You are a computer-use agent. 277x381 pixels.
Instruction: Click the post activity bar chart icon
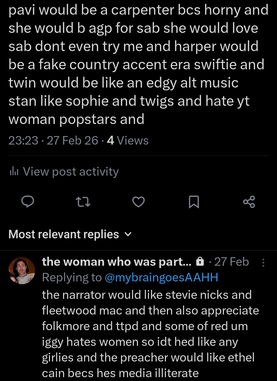click(x=14, y=172)
